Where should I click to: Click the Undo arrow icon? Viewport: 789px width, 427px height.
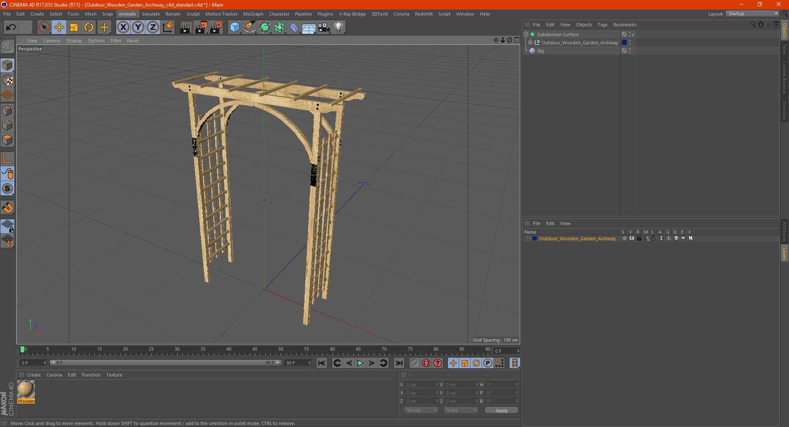coord(11,28)
